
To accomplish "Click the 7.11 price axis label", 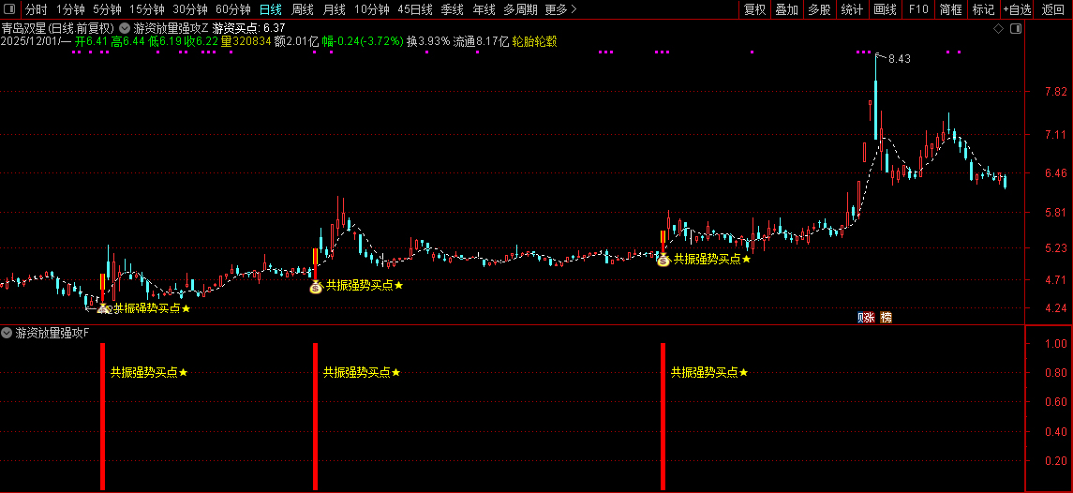I will (1056, 135).
